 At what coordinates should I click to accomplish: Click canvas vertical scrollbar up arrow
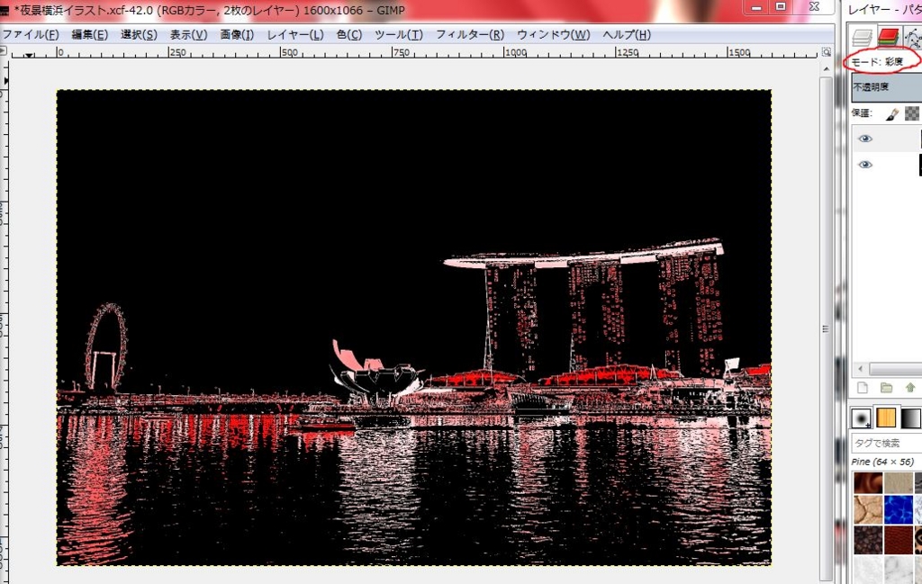(x=827, y=69)
